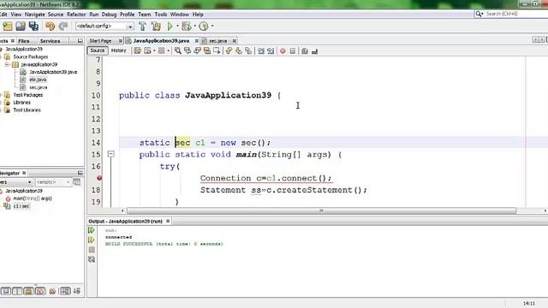
Task: Re-run the program from the Output panel
Action: (92, 230)
